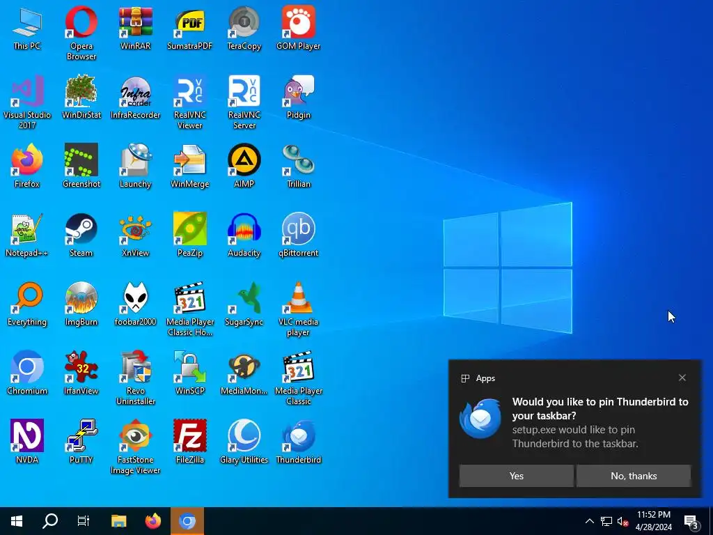Viewport: 713px width, 535px height.
Task: Click the IrfanView desktop icon
Action: pos(81,373)
